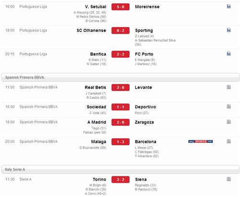Image resolution: width=240 pixels, height=197 pixels.
Task: Open stats icon for V. Setubal match
Action: tap(228, 6)
